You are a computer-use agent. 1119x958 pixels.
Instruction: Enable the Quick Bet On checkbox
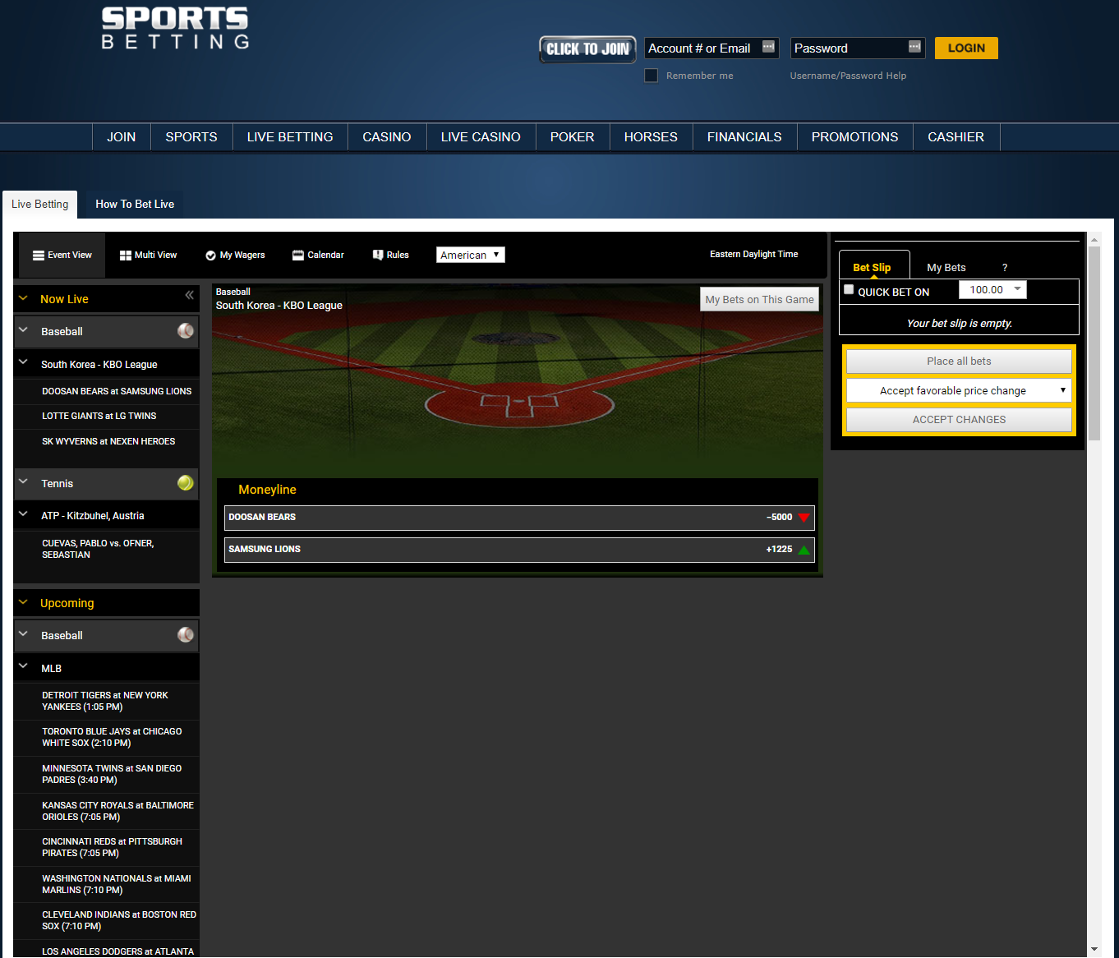click(x=849, y=289)
